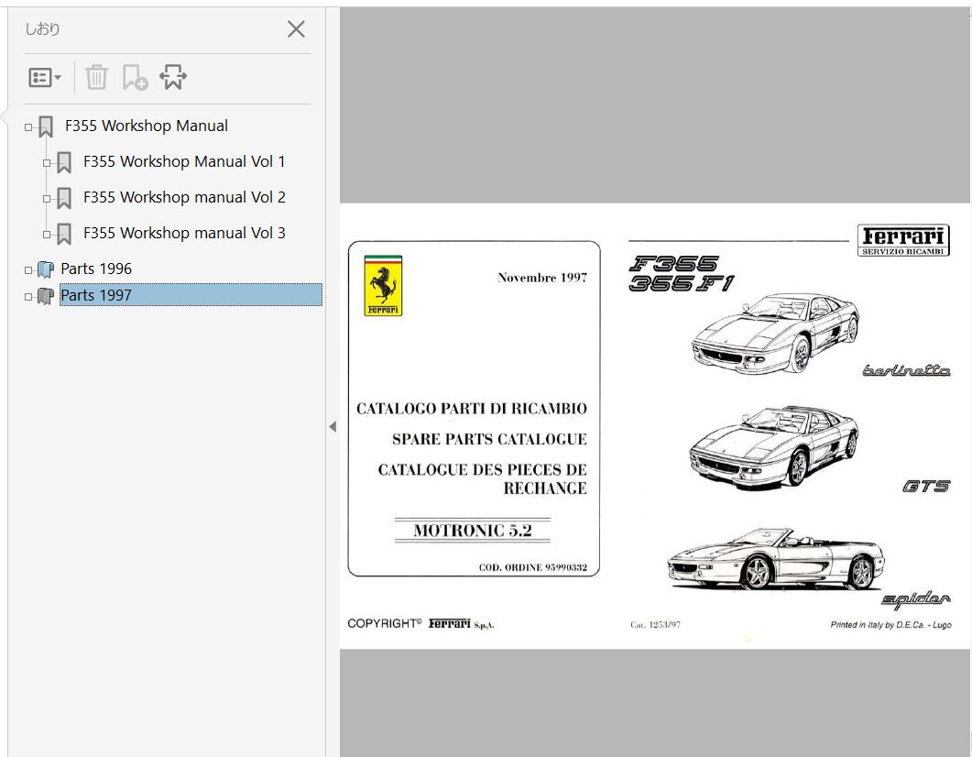Click the GTS car illustration
The image size is (972, 757).
[x=774, y=446]
